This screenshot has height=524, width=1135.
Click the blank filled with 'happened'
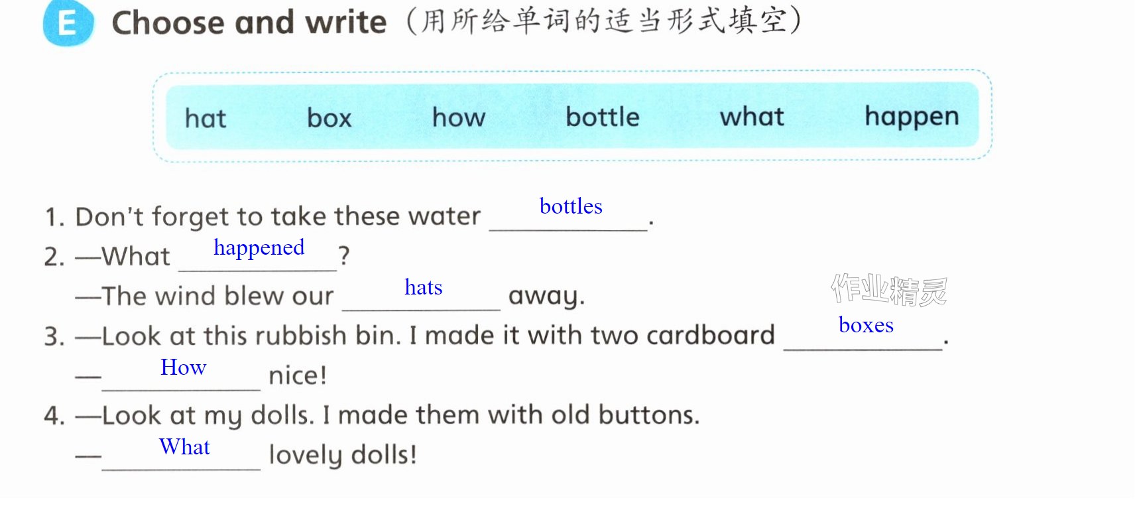(x=258, y=253)
